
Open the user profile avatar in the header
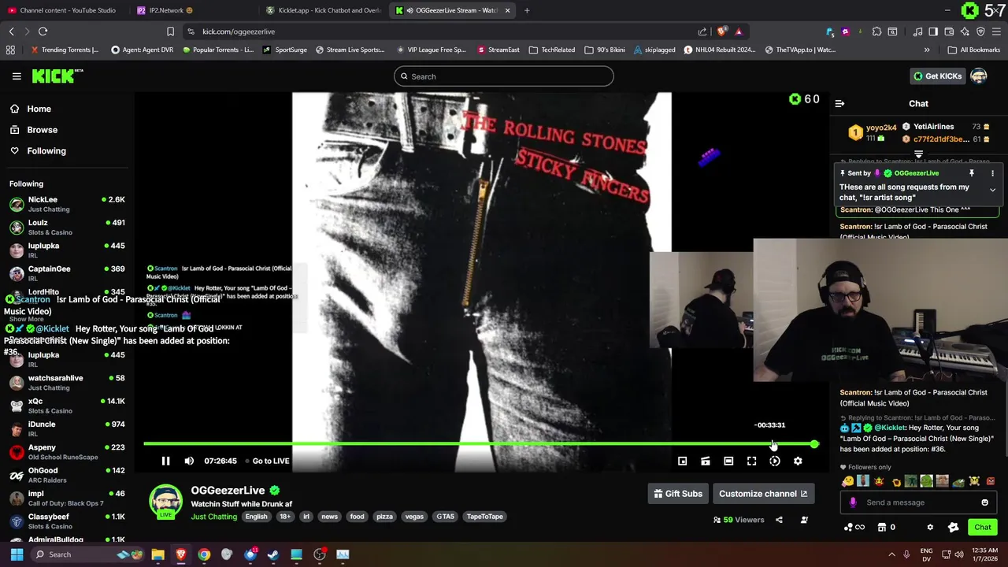(x=978, y=76)
